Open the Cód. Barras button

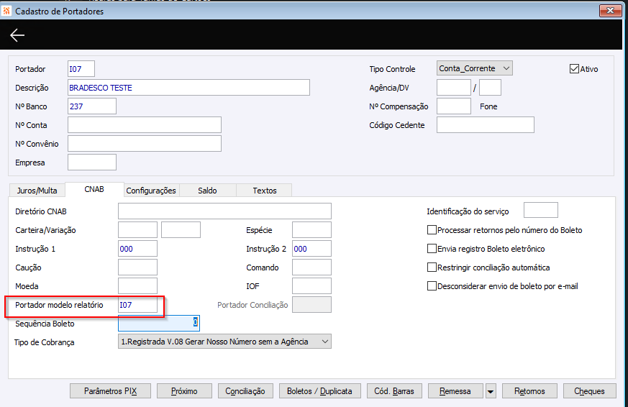394,391
